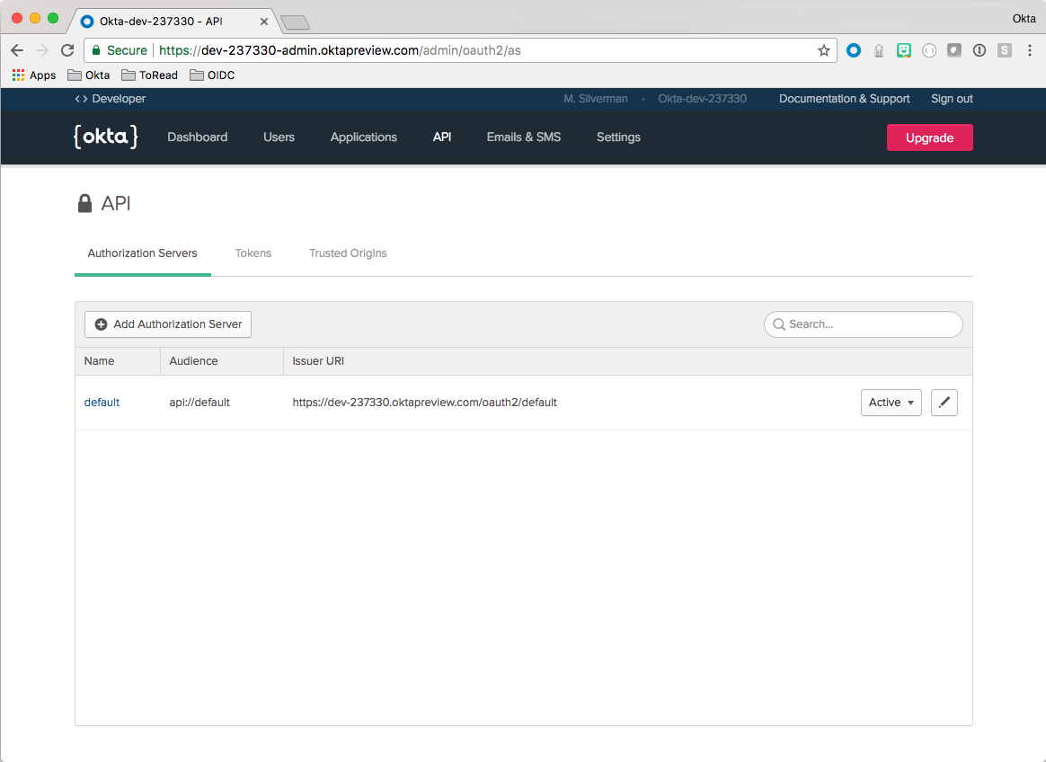Open the OIDC bookmarks folder

point(212,75)
